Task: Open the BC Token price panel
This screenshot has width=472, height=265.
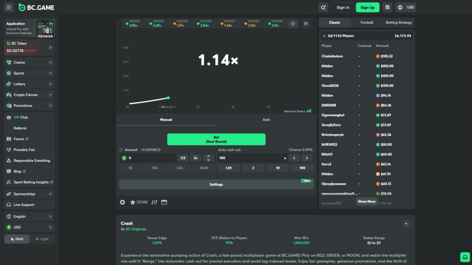Action: [x=29, y=47]
